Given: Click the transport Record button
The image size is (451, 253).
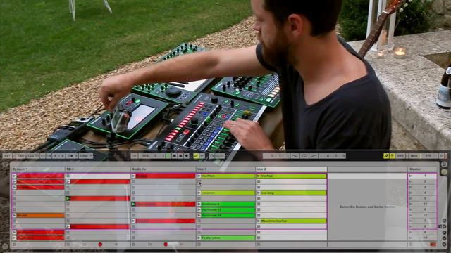Looking at the screenshot, I should pyautogui.click(x=180, y=156).
